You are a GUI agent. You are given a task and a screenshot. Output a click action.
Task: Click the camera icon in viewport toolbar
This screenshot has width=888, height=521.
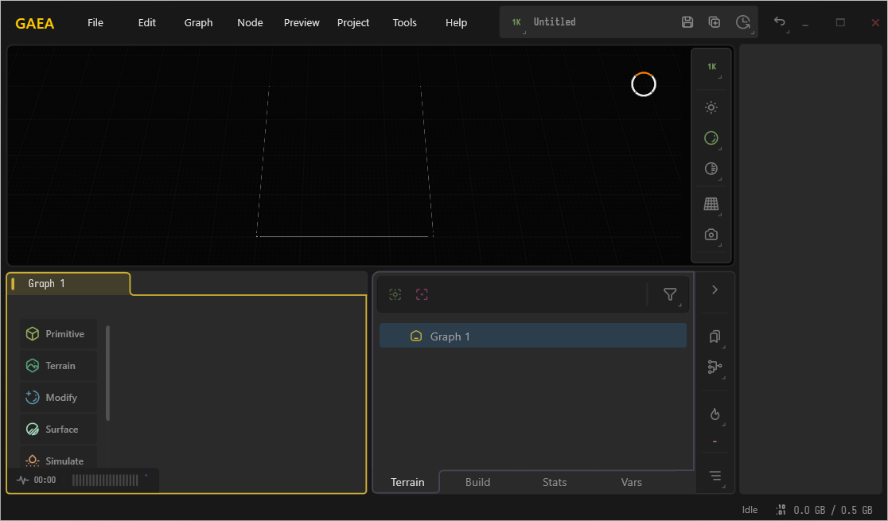[x=711, y=235]
